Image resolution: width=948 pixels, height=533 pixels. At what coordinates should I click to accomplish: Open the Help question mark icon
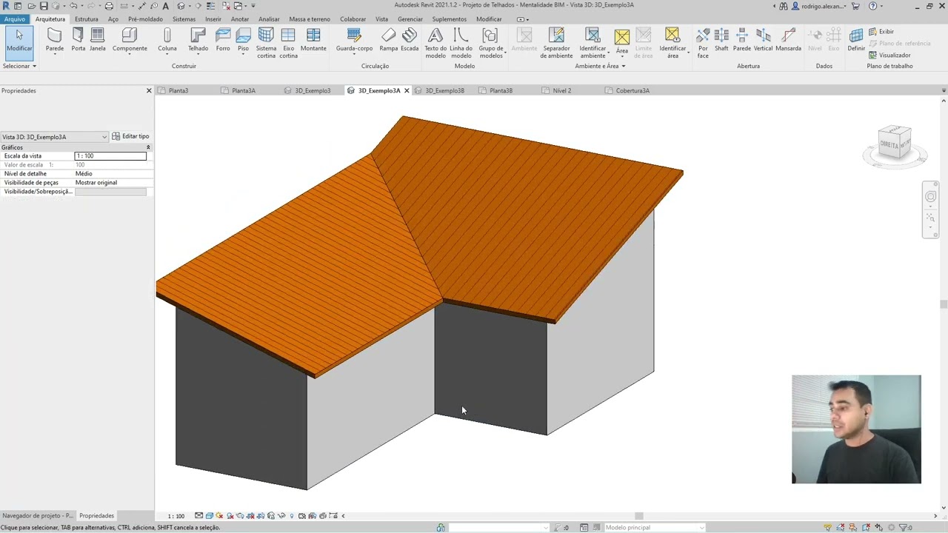[x=872, y=6]
